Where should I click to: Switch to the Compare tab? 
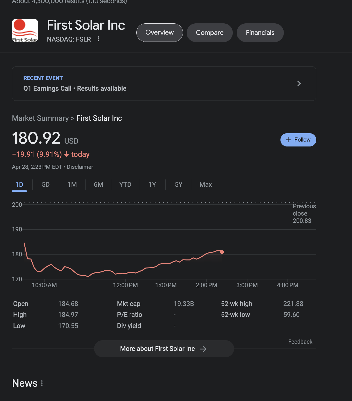pyautogui.click(x=209, y=32)
